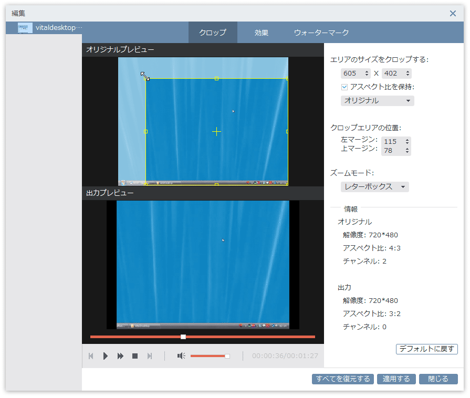The height and width of the screenshot is (398, 470).
Task: Decrease left margin with down arrow
Action: tap(407, 143)
